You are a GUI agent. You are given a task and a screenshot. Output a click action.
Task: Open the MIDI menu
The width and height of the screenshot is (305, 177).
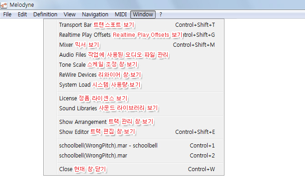point(121,15)
